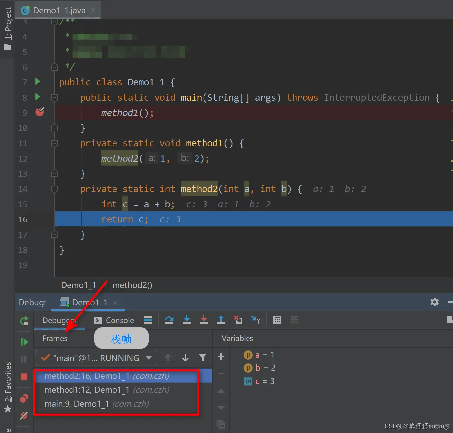Click fold end marker on line 13
This screenshot has width=453, height=433.
coord(55,173)
